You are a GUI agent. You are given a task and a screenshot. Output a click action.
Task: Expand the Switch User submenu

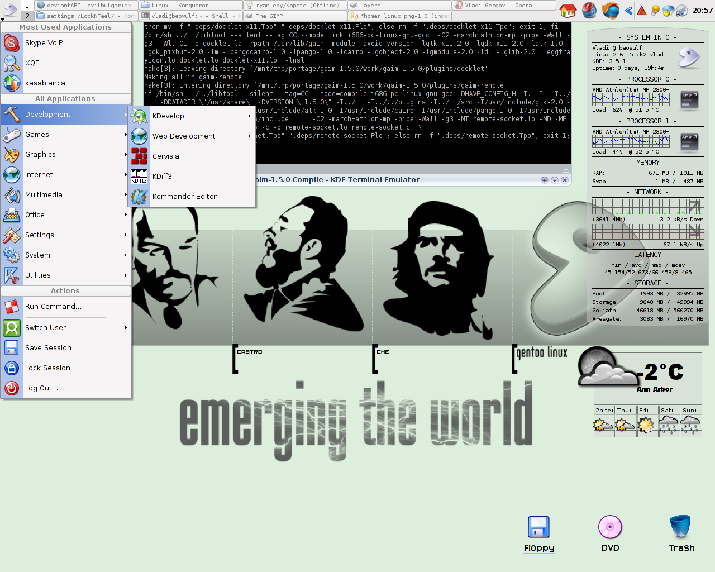(66, 328)
